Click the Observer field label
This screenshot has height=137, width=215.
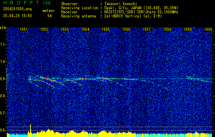(69, 4)
